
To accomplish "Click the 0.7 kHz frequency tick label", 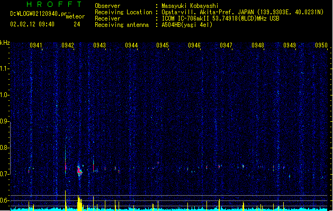I will (x=5, y=174).
